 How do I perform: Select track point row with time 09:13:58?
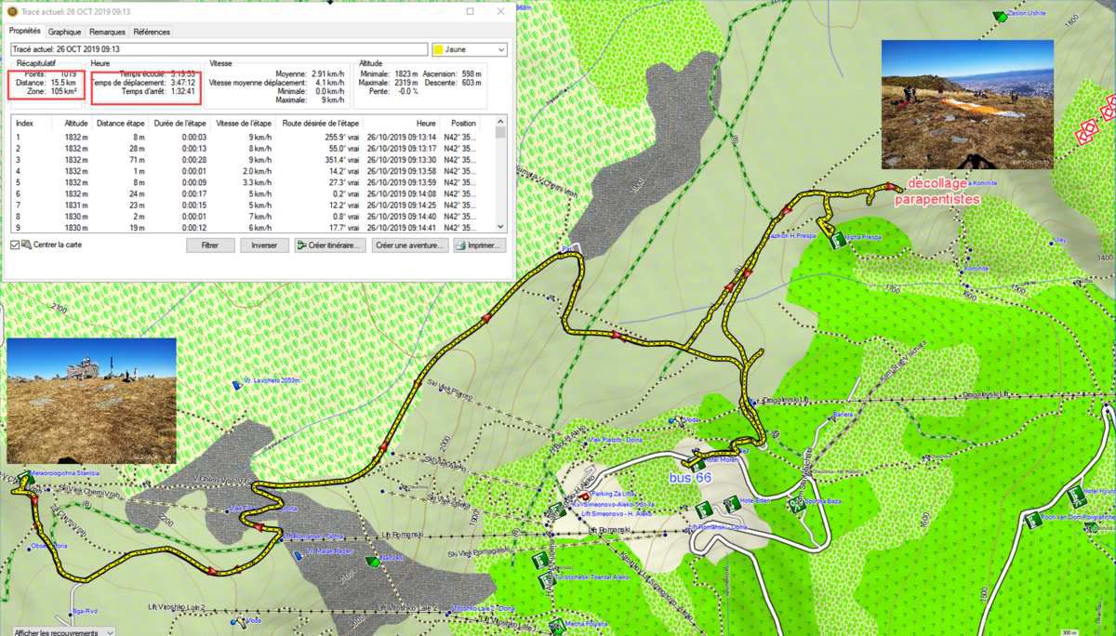coord(253,171)
